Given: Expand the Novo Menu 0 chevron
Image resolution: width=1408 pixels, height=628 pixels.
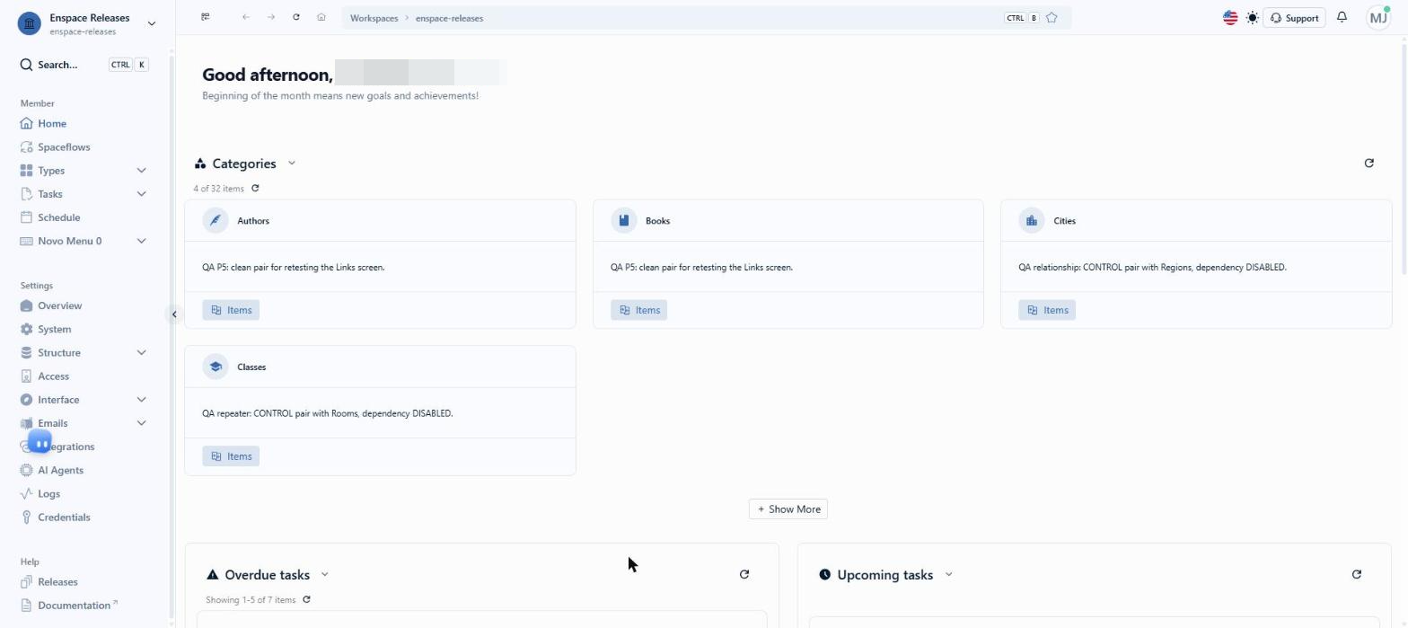Looking at the screenshot, I should pos(141,241).
